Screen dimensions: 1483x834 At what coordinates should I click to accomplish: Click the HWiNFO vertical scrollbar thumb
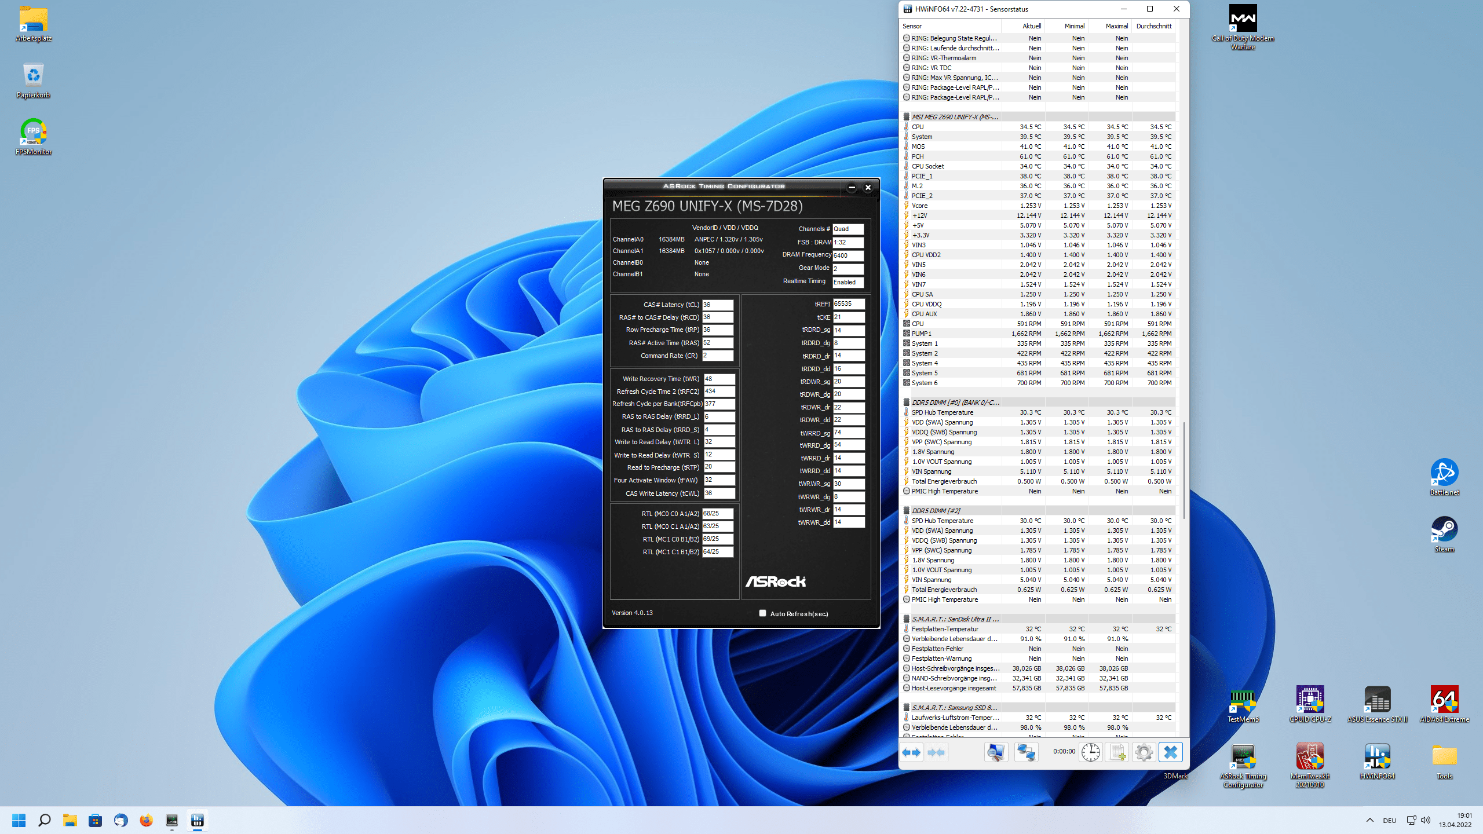click(x=1184, y=470)
